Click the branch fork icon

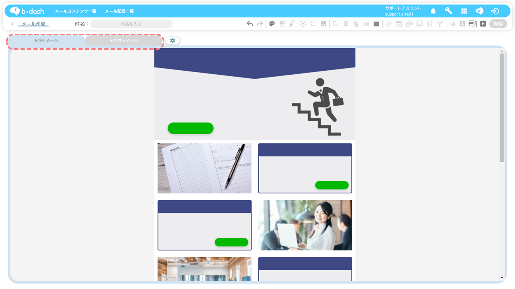pyautogui.click(x=440, y=24)
